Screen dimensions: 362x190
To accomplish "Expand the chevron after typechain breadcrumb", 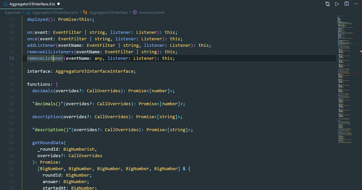I will 24,12.
